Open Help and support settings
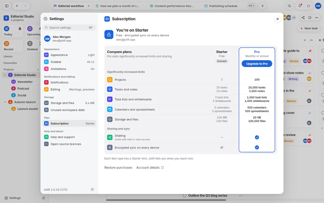Screen dimensions: 324x203 tap(69, 137)
